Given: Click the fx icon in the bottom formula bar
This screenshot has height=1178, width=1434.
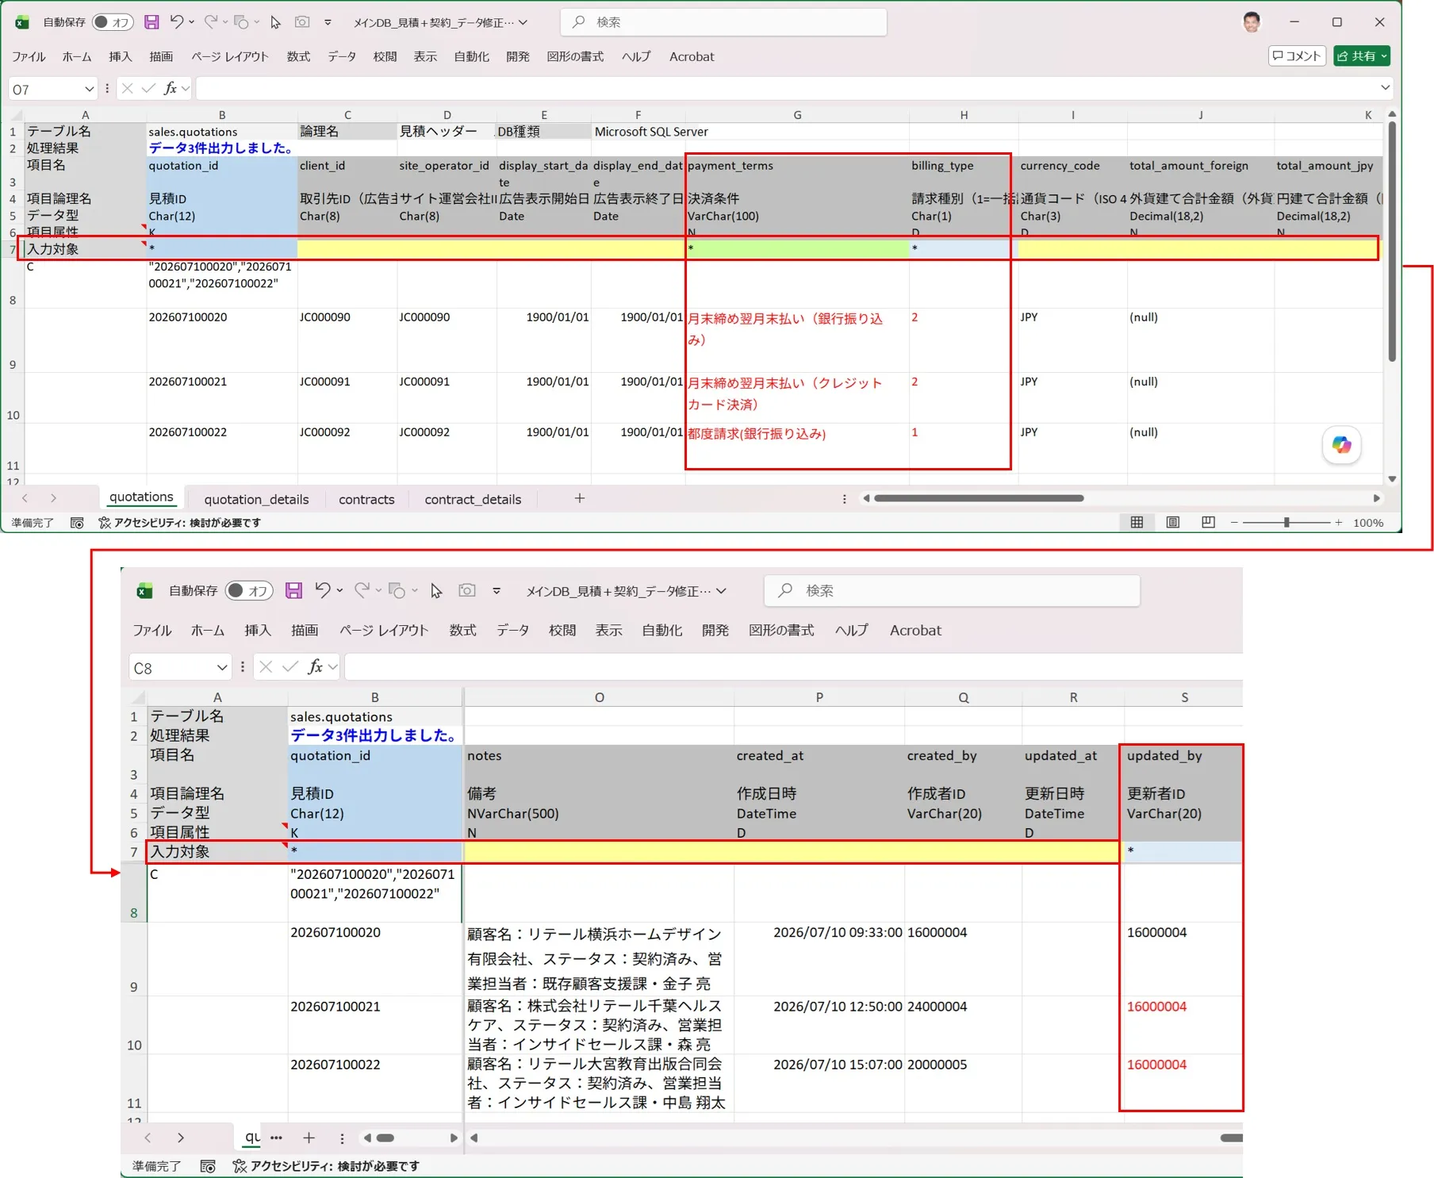Looking at the screenshot, I should point(315,666).
